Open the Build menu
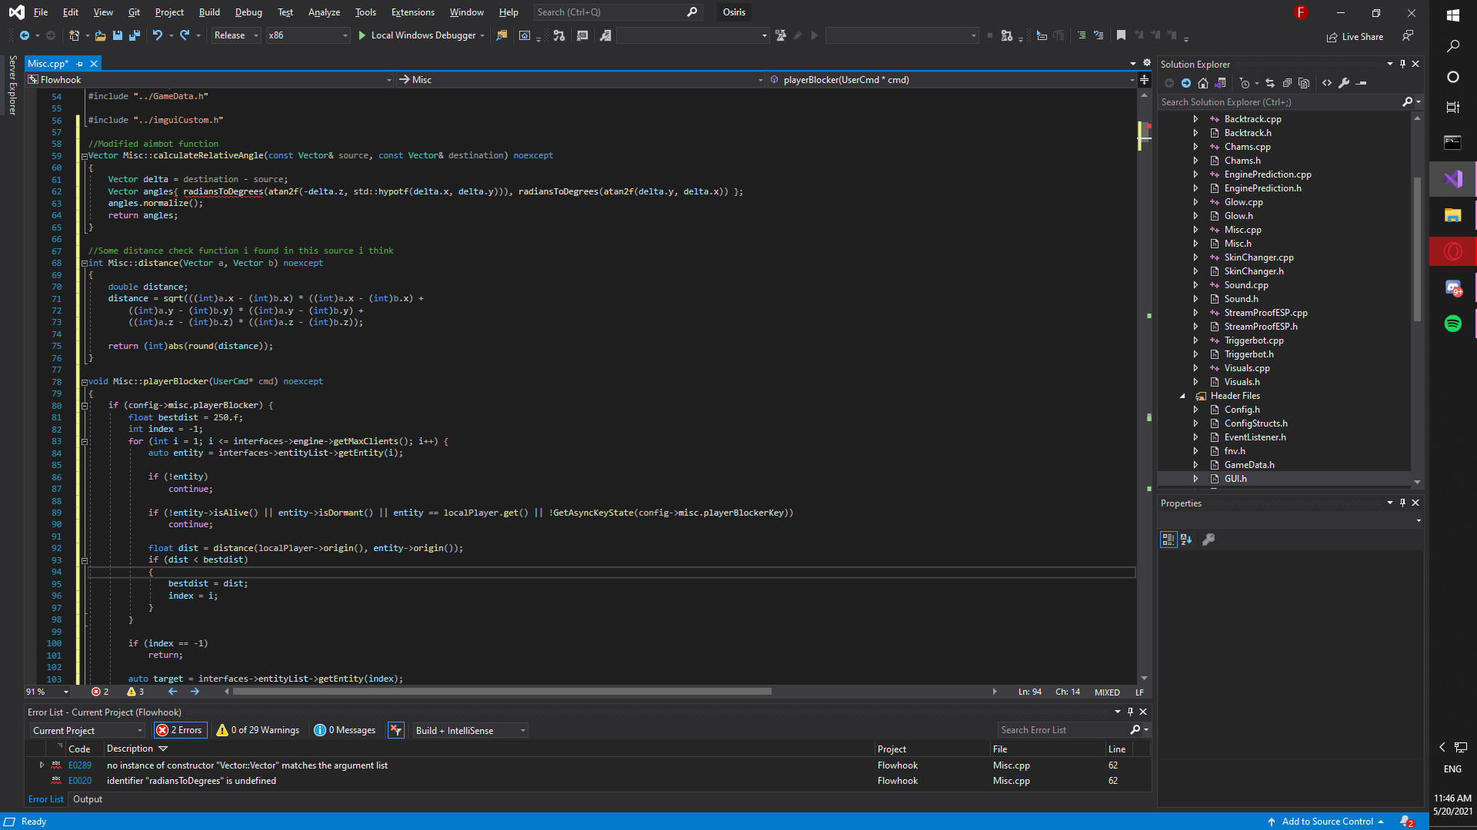 [x=209, y=12]
